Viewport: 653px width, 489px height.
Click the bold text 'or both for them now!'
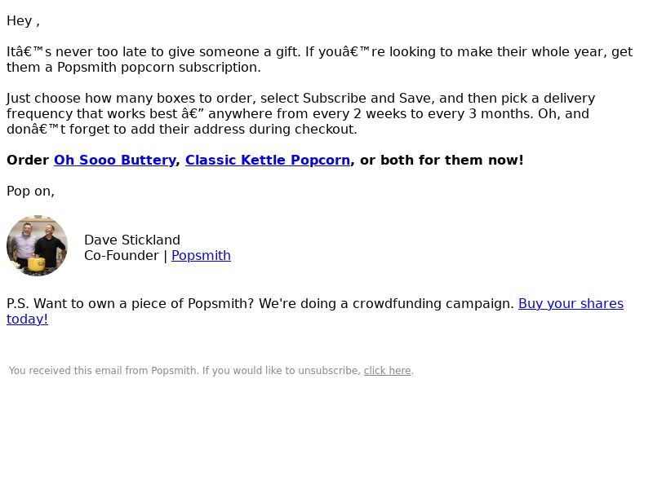tap(442, 160)
